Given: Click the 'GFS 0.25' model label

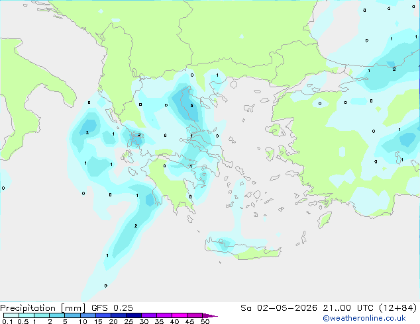Looking at the screenshot, I should [x=112, y=308].
